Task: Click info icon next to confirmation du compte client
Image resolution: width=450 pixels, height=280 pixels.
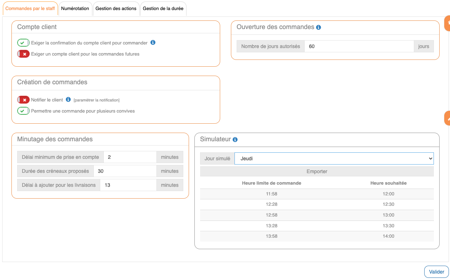Action: click(x=153, y=43)
